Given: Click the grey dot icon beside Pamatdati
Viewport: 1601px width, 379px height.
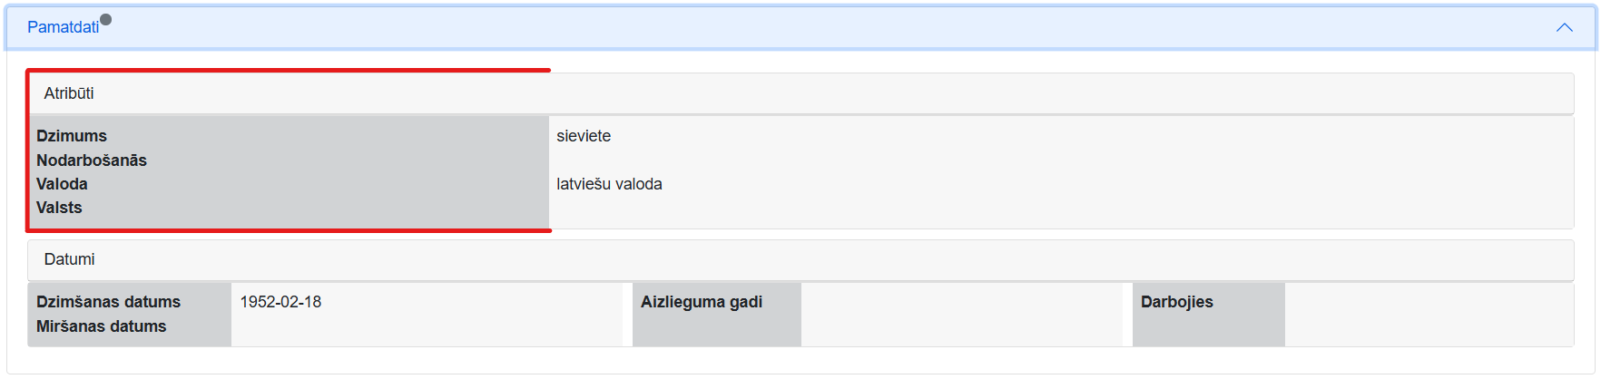Looking at the screenshot, I should tap(106, 19).
